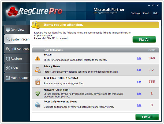
Task: Click the Potentially Unwanted Items globe icon
Action: 38,105
